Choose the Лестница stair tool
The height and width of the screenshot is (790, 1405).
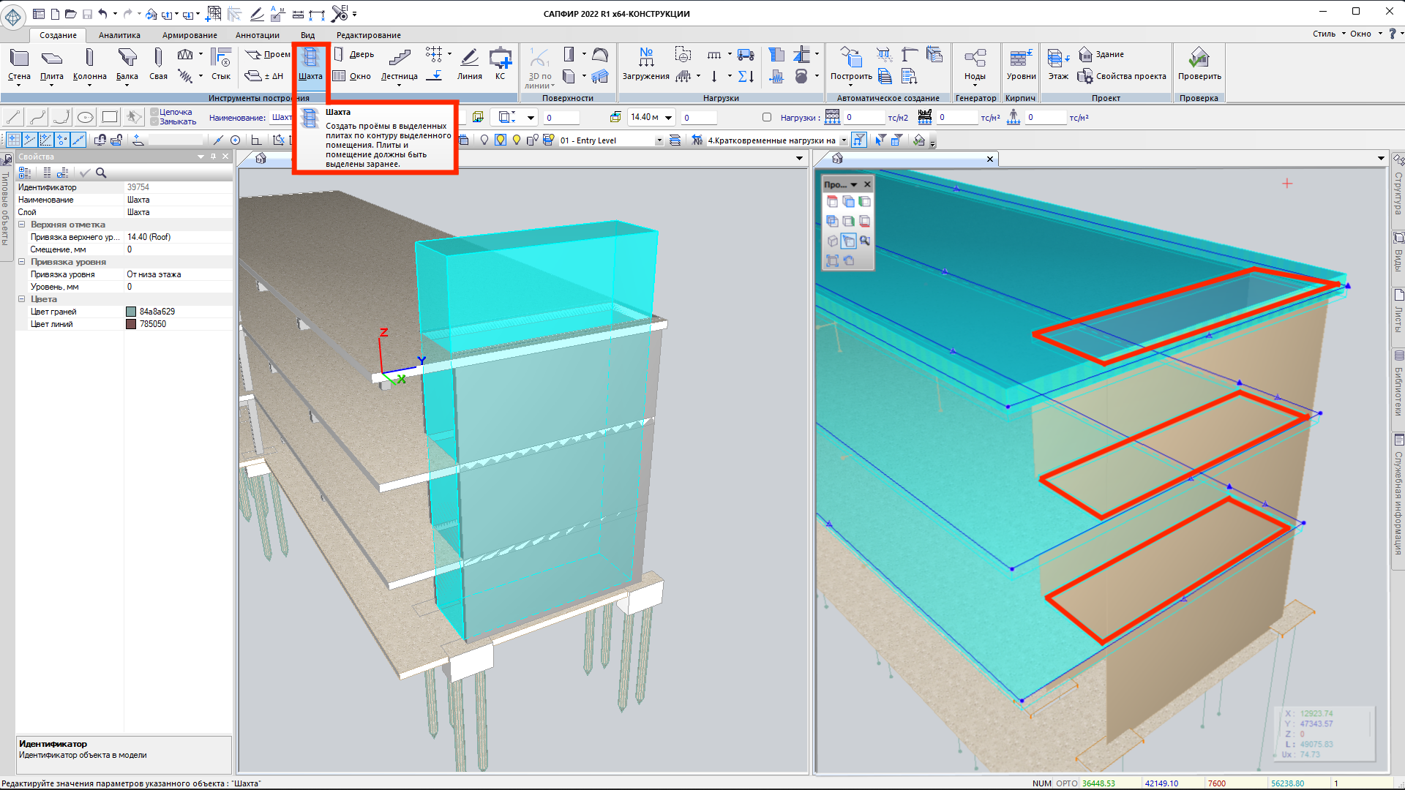[400, 64]
